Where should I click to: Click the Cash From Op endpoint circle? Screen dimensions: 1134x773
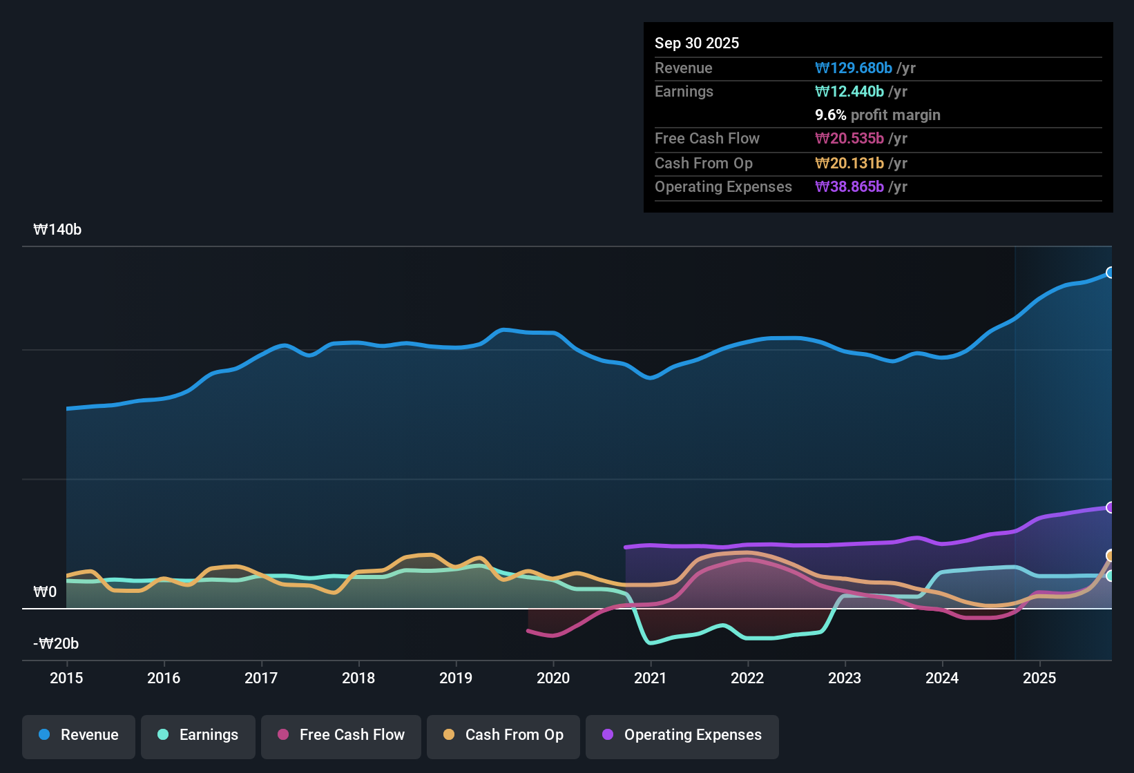click(1111, 555)
